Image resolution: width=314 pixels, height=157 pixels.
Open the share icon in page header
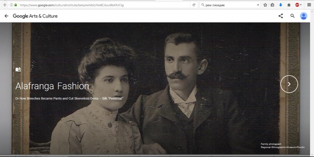(x=281, y=16)
